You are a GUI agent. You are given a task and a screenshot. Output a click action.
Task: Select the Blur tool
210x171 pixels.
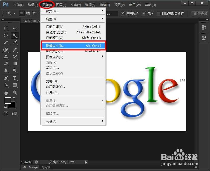tap(6, 71)
